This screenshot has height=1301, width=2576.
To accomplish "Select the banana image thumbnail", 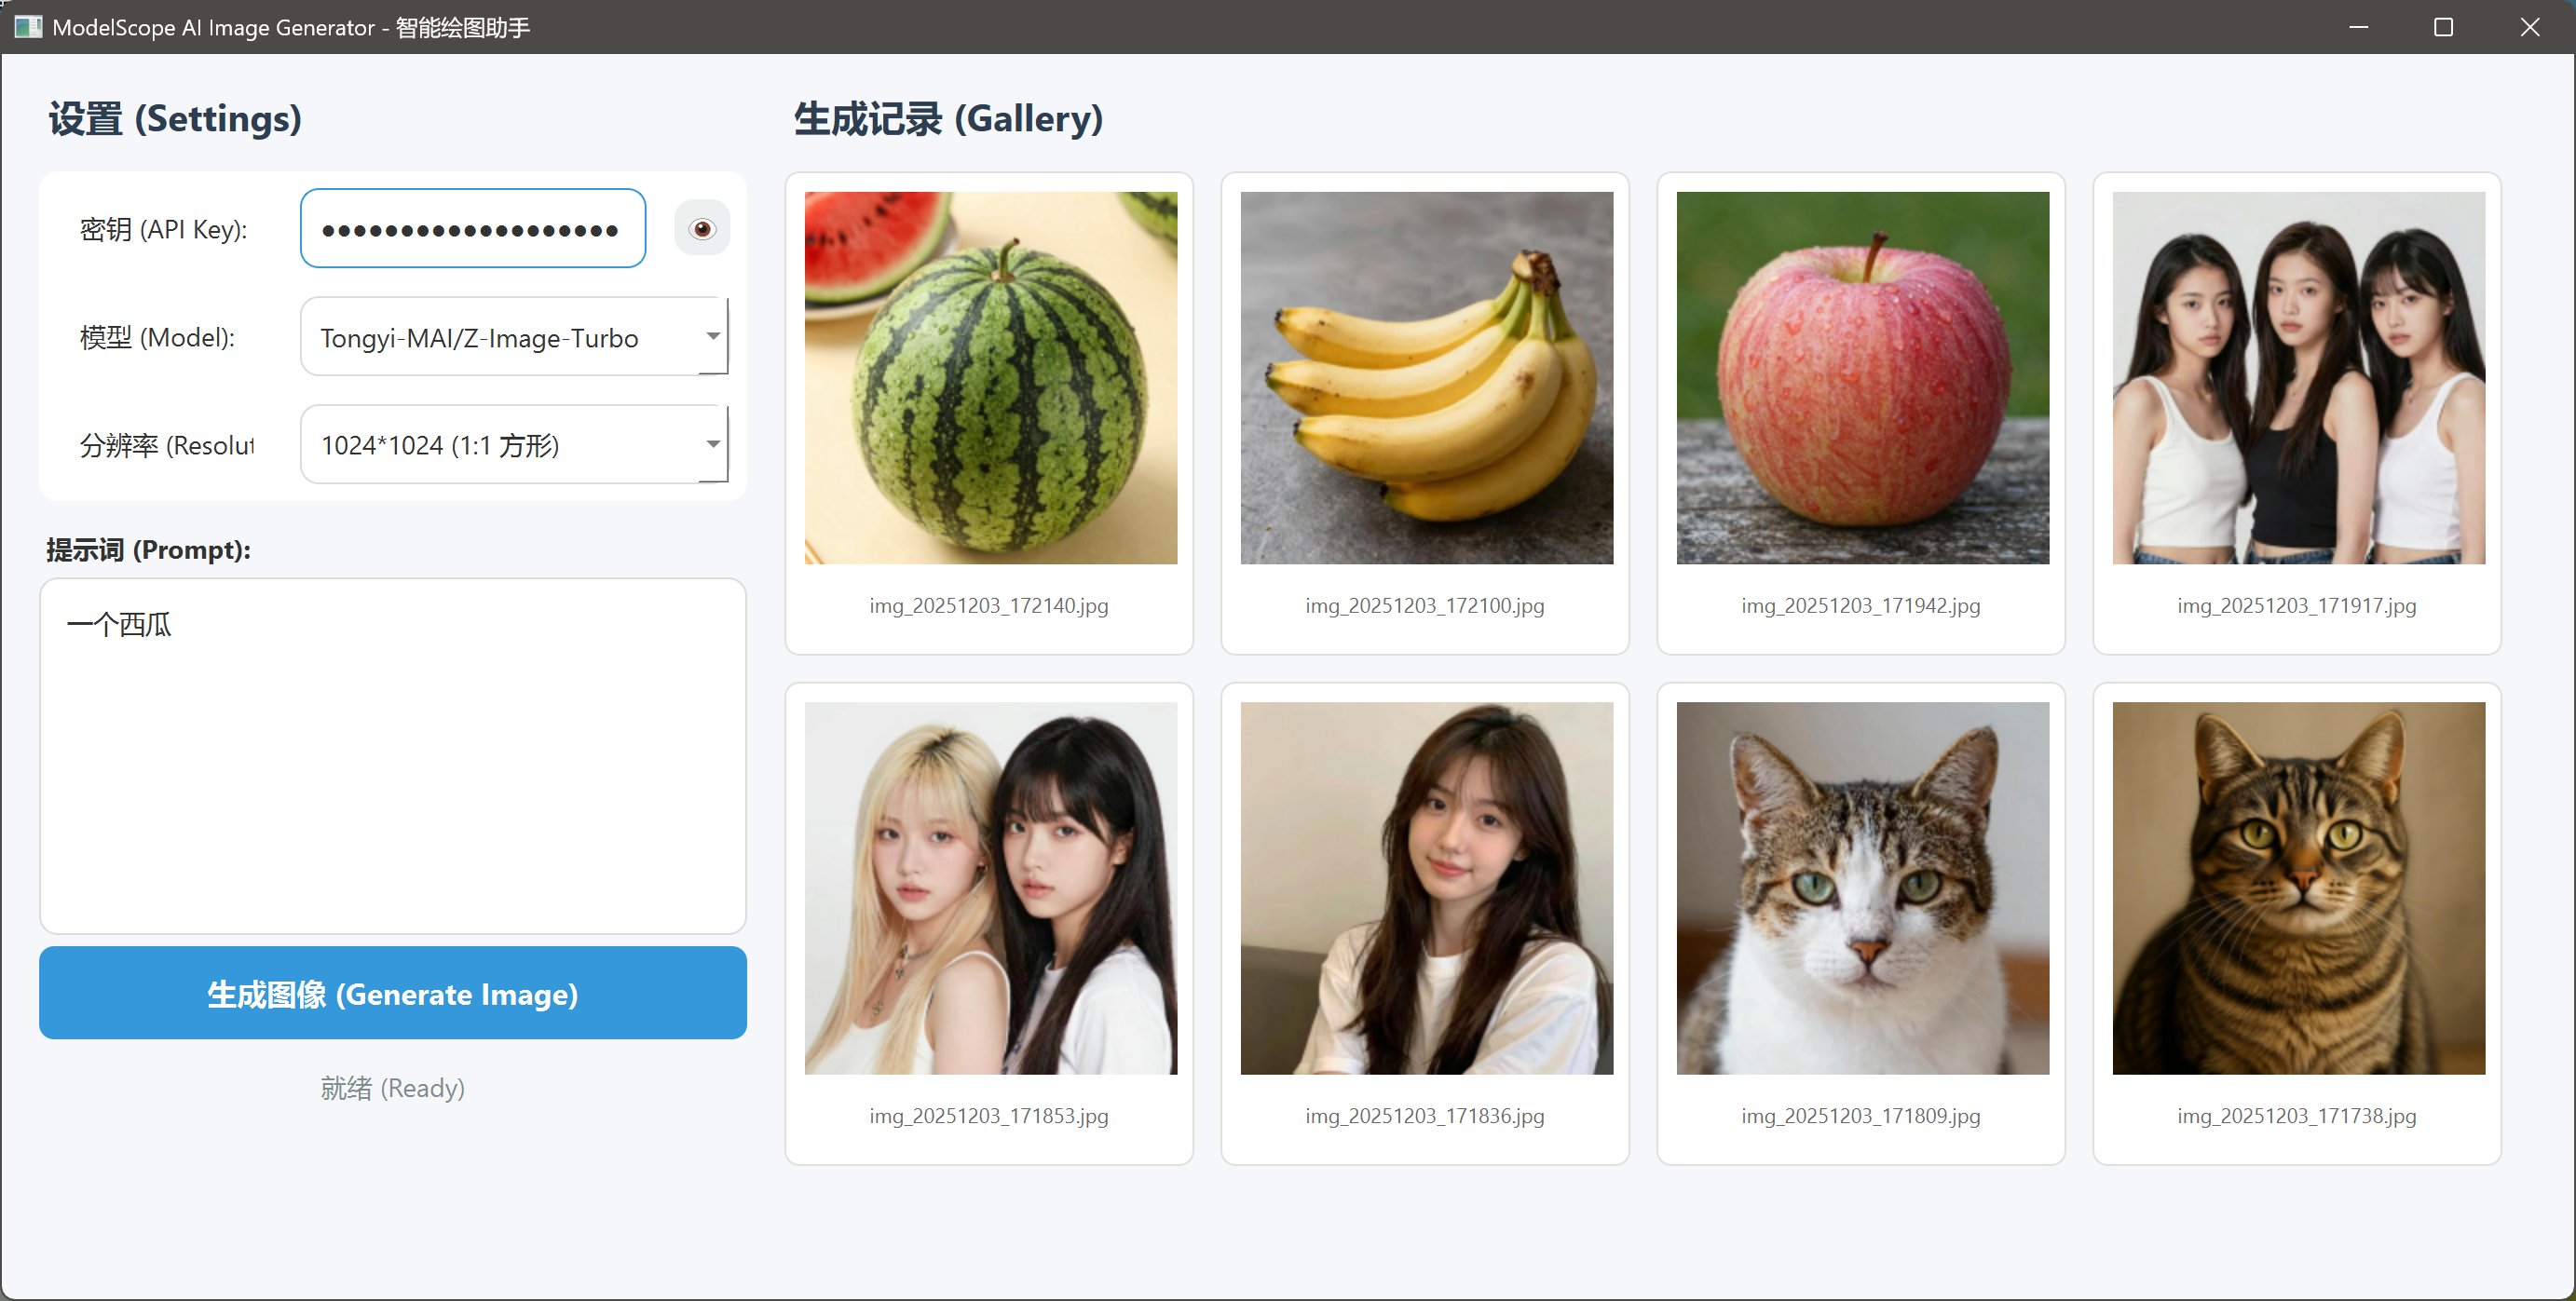I will 1426,378.
